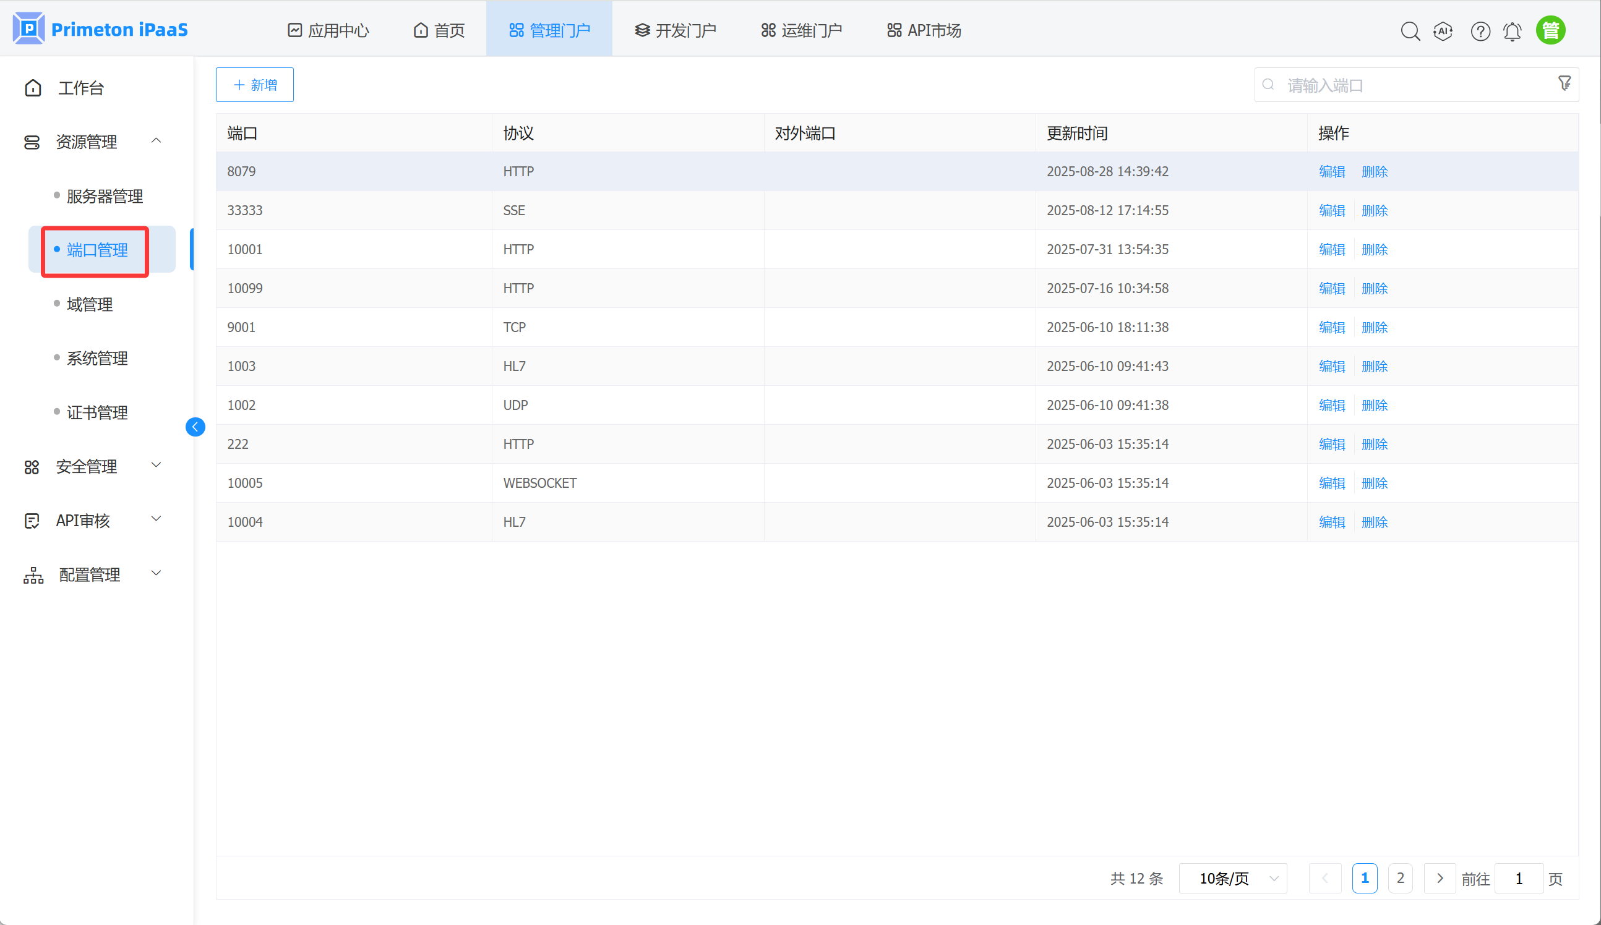Switch to 开发门户 tab

click(x=676, y=30)
